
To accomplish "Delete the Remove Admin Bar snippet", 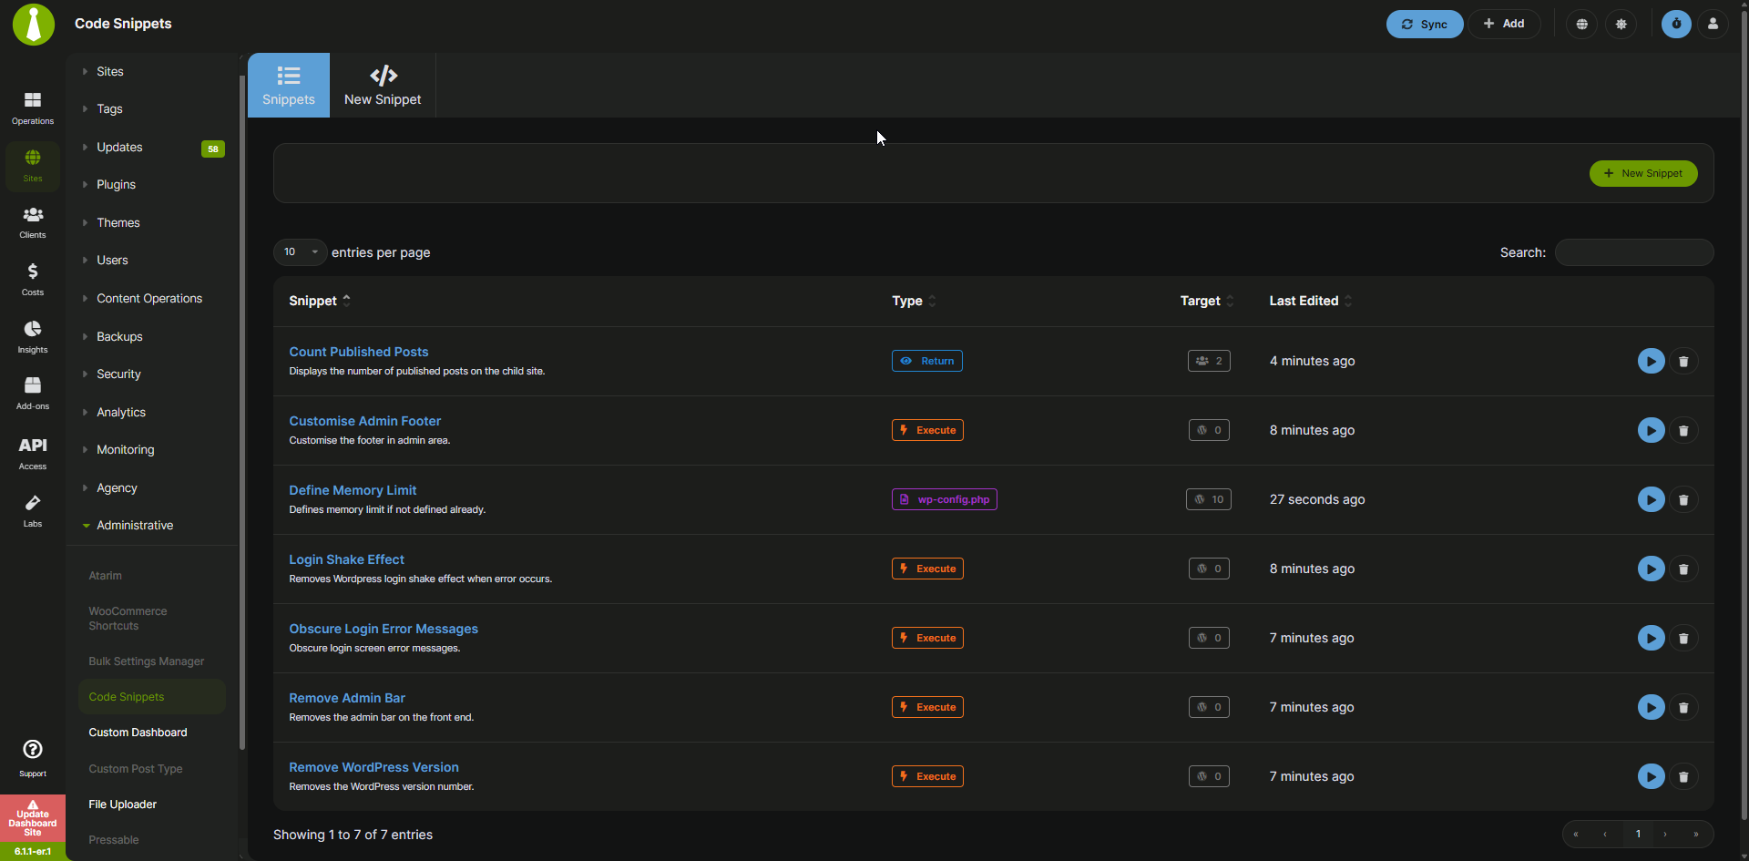I will click(1683, 707).
